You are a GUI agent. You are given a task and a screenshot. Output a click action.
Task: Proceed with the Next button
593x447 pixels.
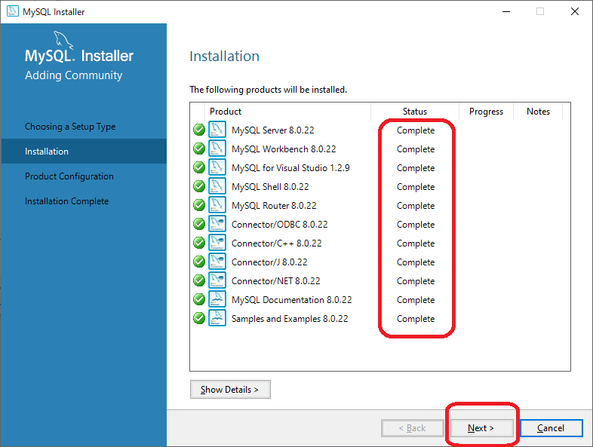pos(481,428)
